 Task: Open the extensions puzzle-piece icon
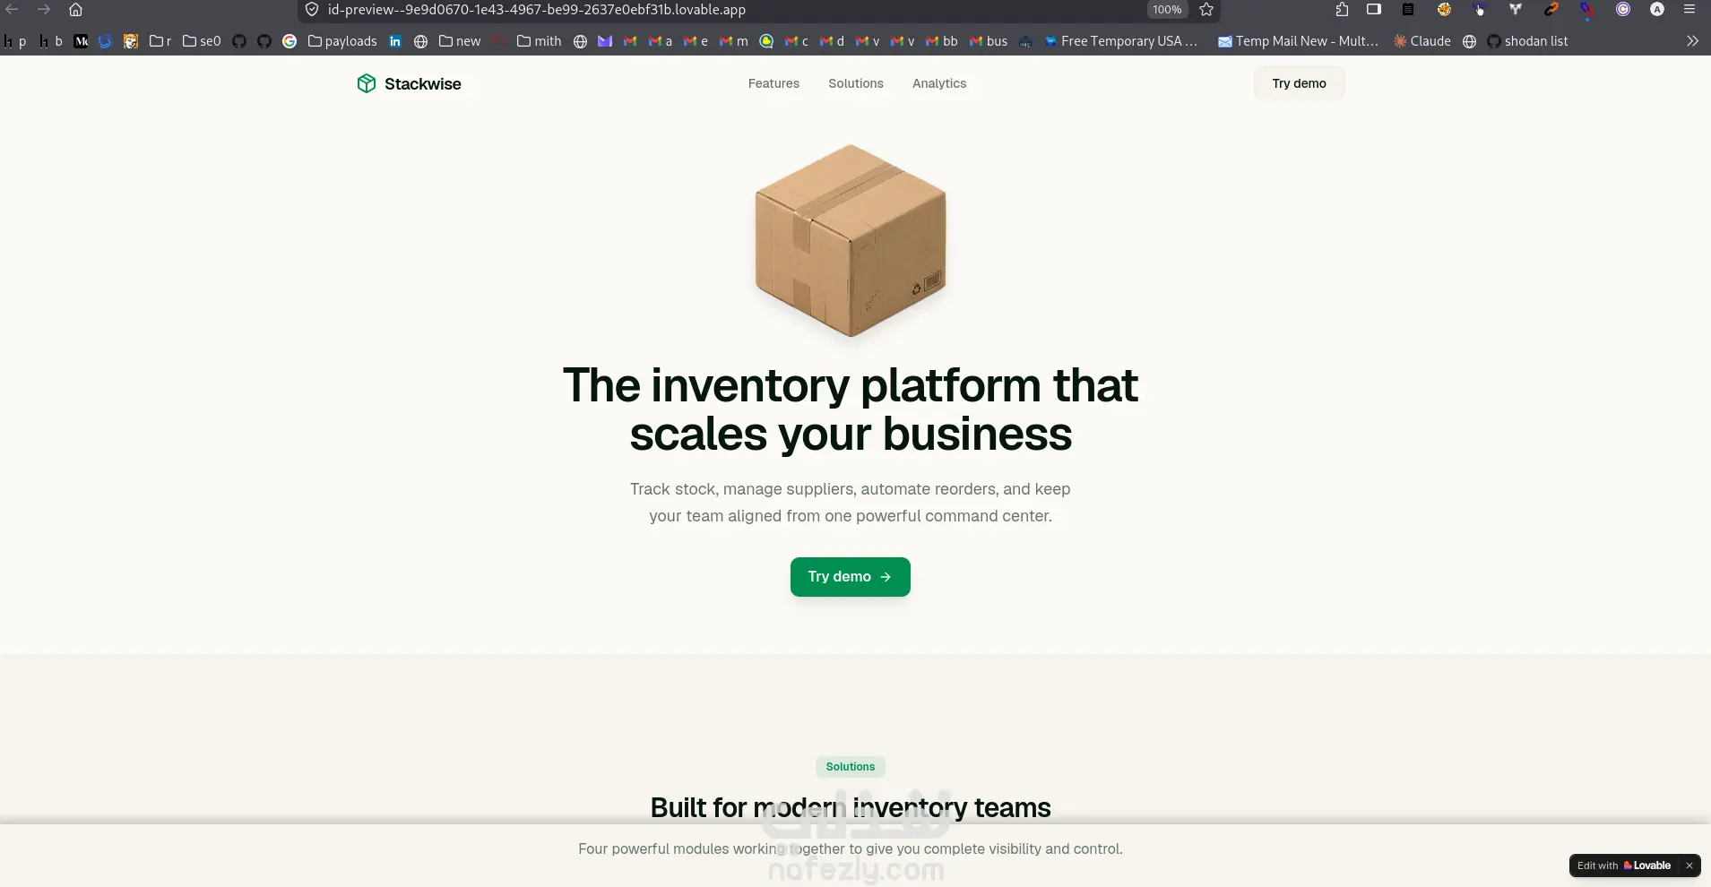point(1342,10)
